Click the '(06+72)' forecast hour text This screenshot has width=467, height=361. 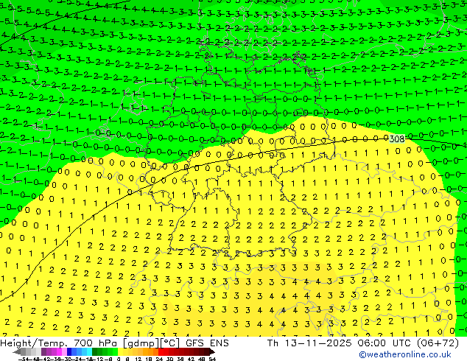click(x=438, y=343)
